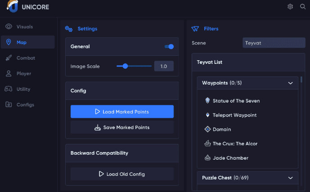Click the settings gear icon in header
The height and width of the screenshot is (192, 310).
click(x=290, y=7)
